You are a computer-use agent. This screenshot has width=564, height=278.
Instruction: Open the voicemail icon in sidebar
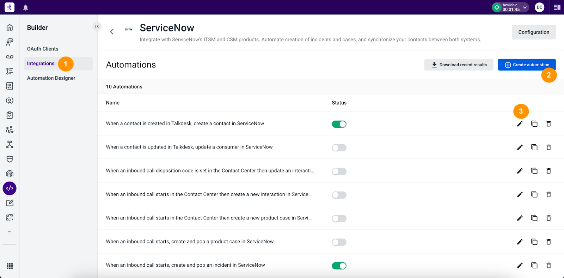[x=10, y=57]
